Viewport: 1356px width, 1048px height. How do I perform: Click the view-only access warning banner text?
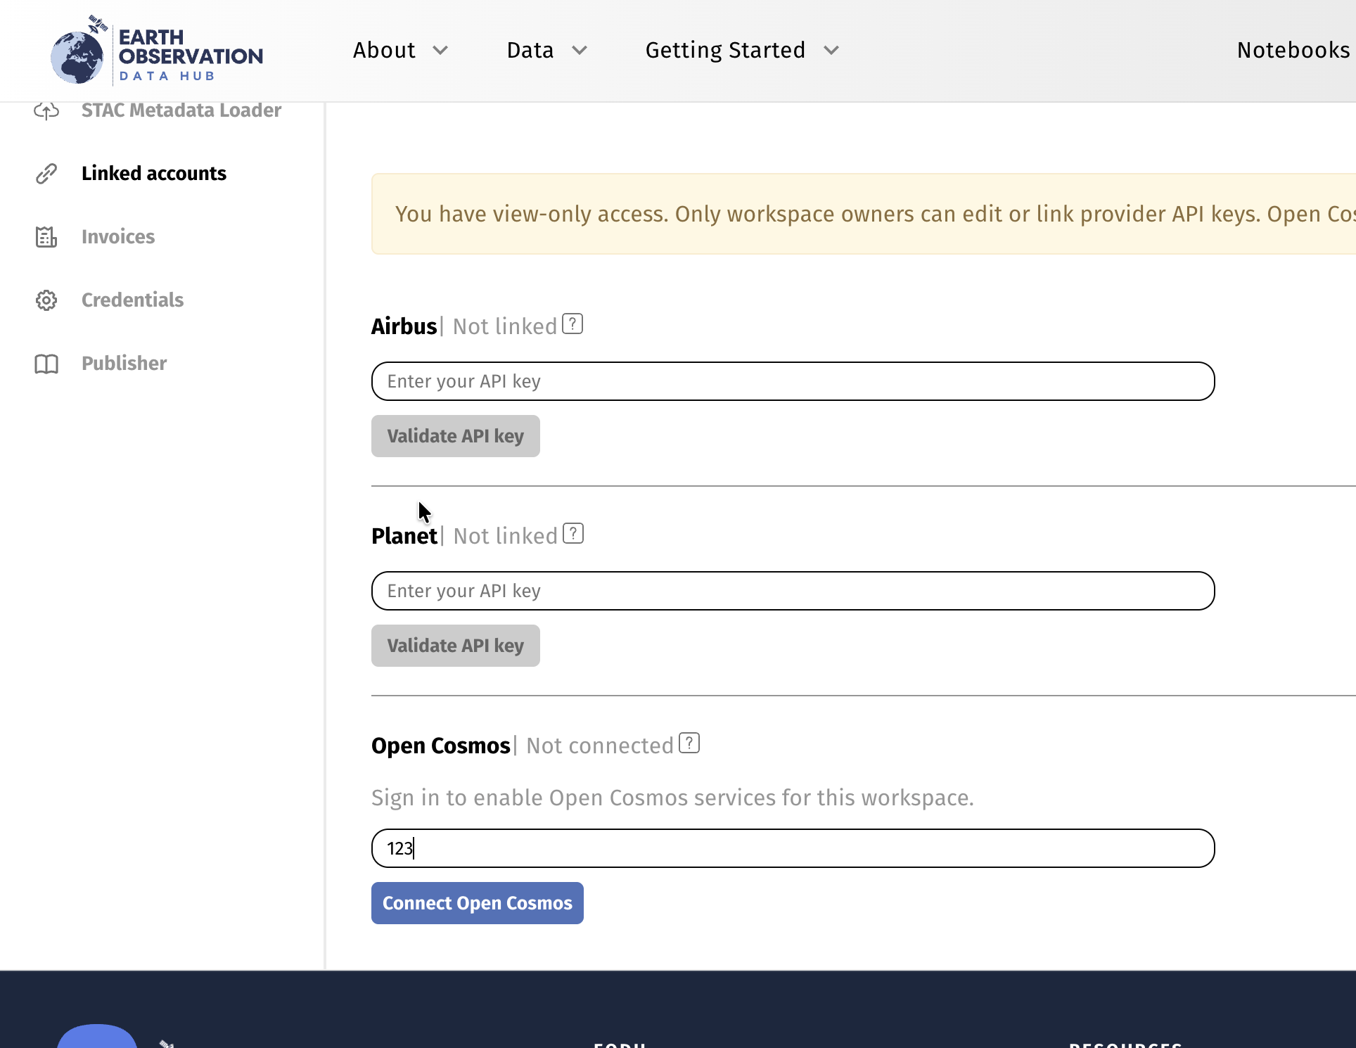point(875,214)
